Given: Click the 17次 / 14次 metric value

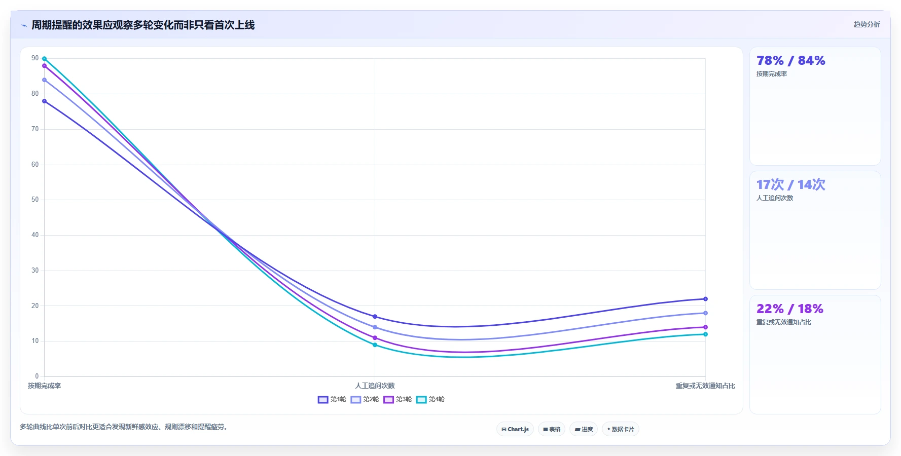Looking at the screenshot, I should 791,185.
